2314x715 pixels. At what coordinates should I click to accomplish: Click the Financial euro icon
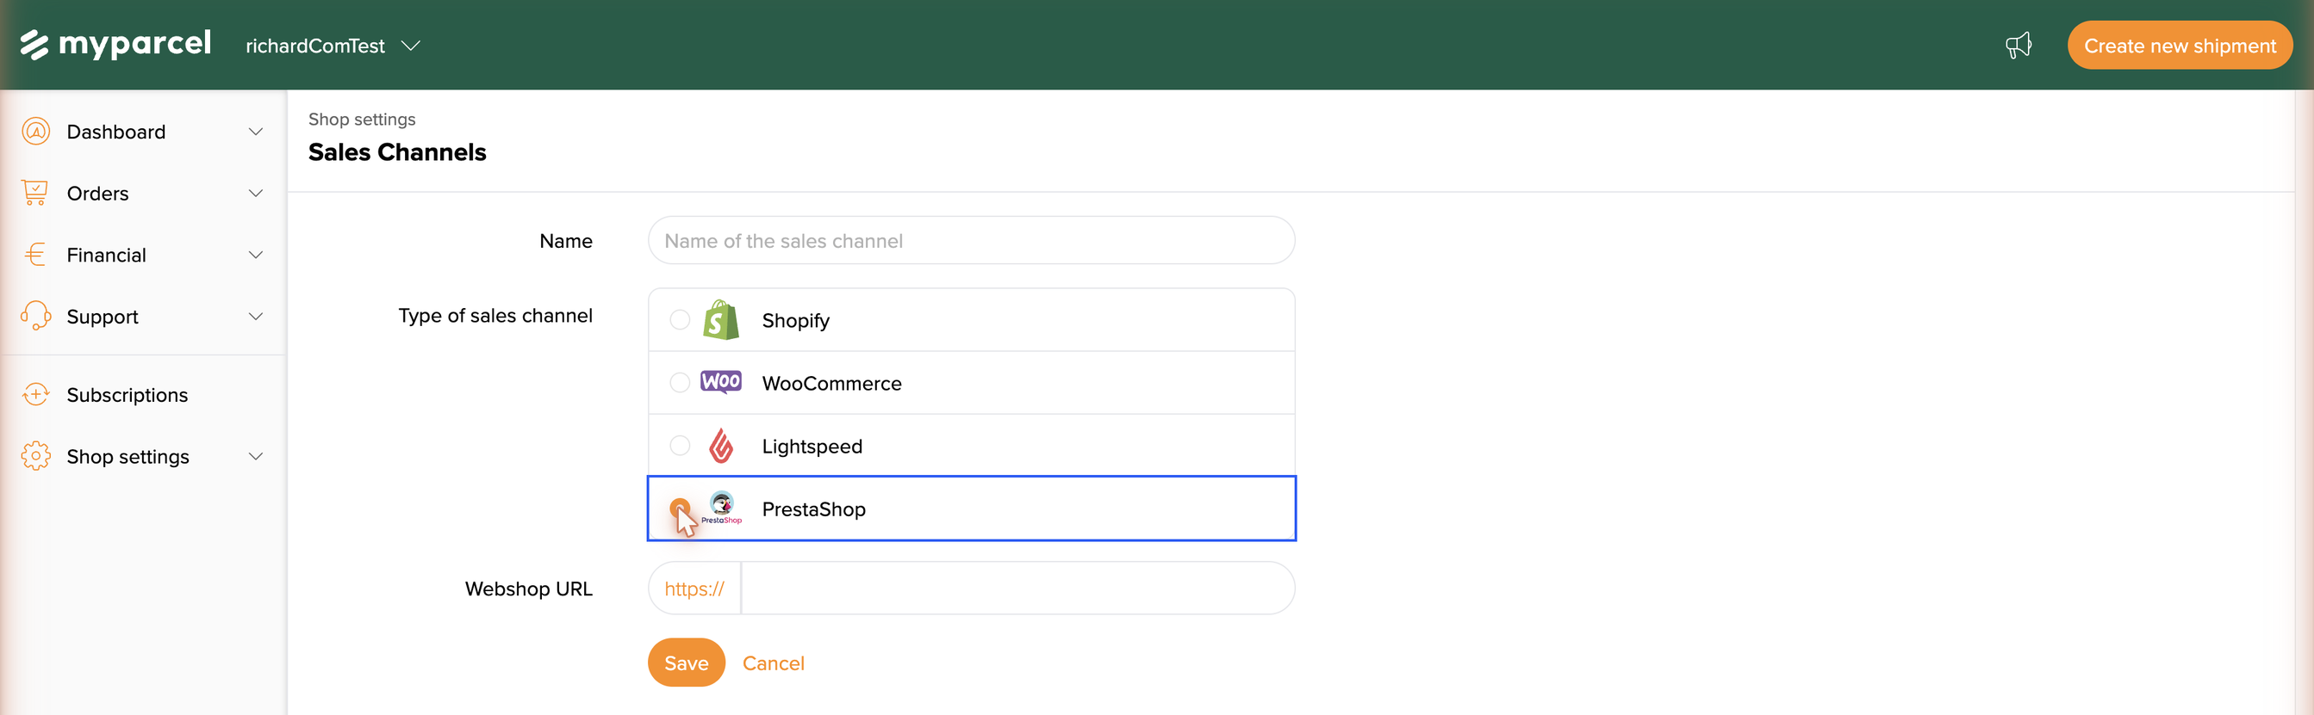click(36, 255)
